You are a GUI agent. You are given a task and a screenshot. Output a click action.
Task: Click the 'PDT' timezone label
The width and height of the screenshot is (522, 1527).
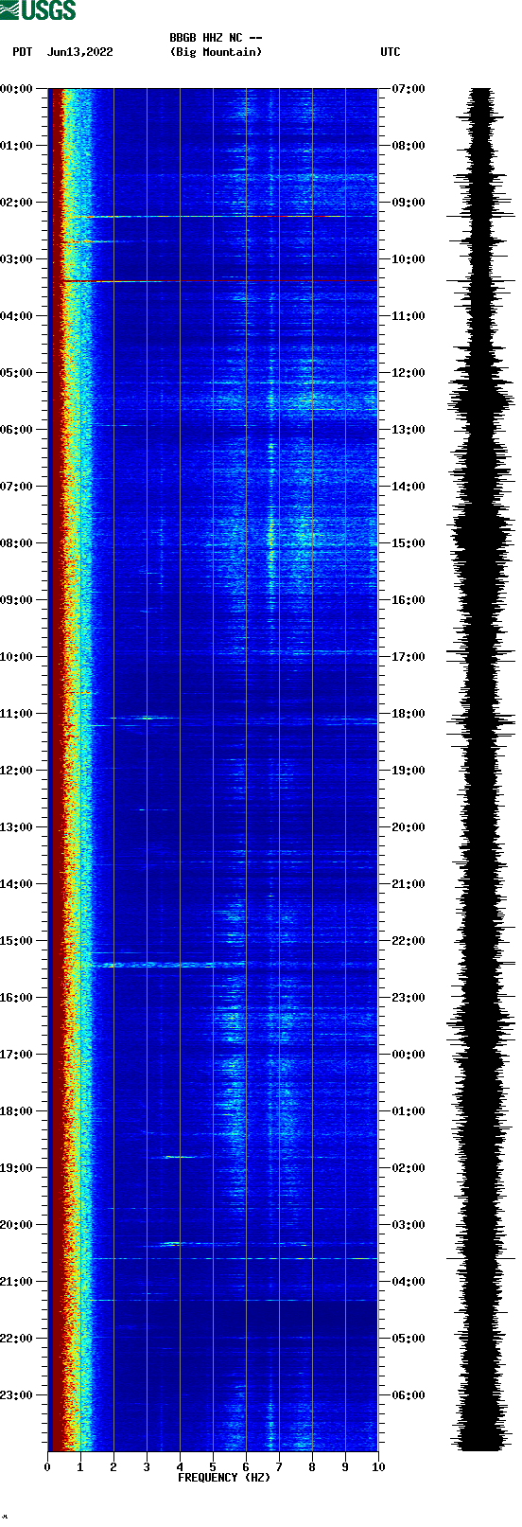click(x=23, y=52)
